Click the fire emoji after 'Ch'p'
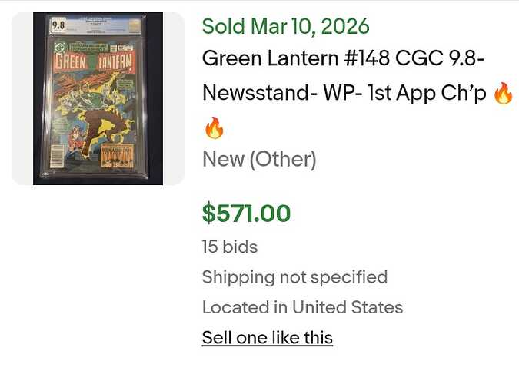Image resolution: width=519 pixels, height=384 pixels. [502, 94]
